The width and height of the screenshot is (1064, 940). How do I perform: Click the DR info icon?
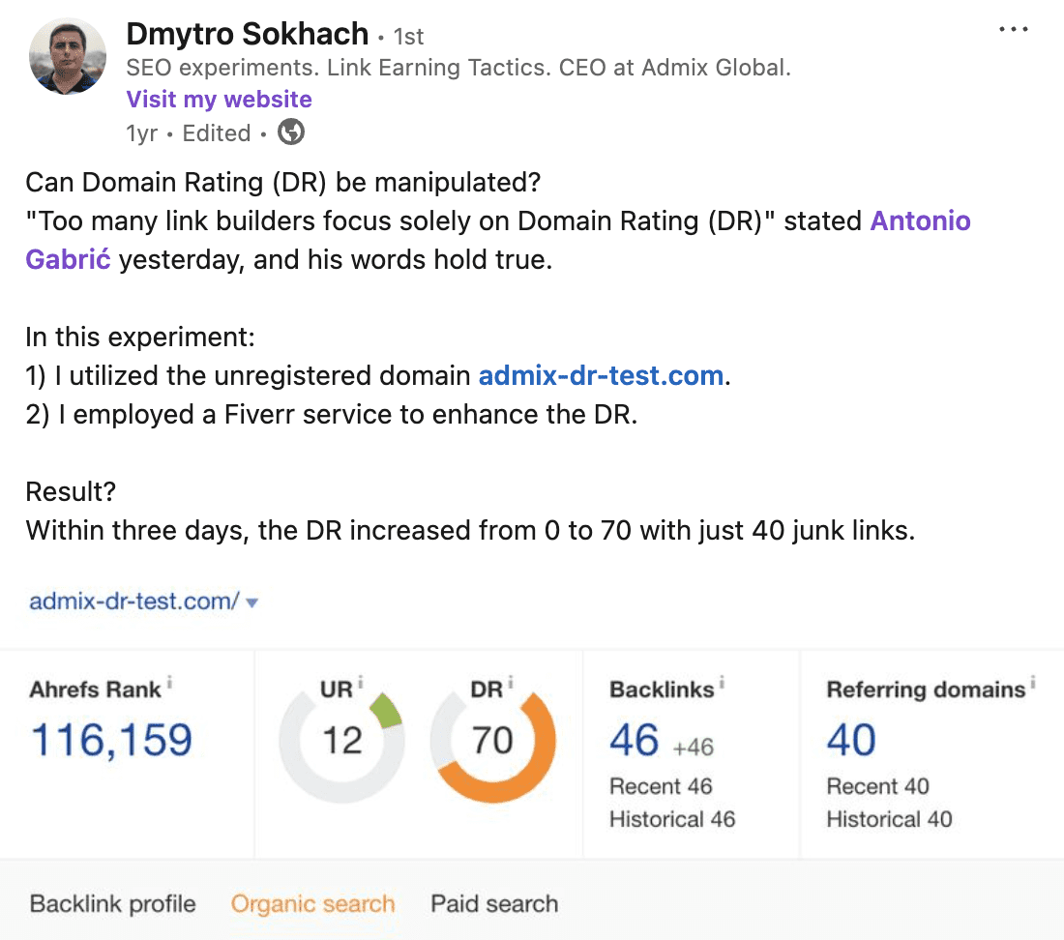[x=511, y=682]
